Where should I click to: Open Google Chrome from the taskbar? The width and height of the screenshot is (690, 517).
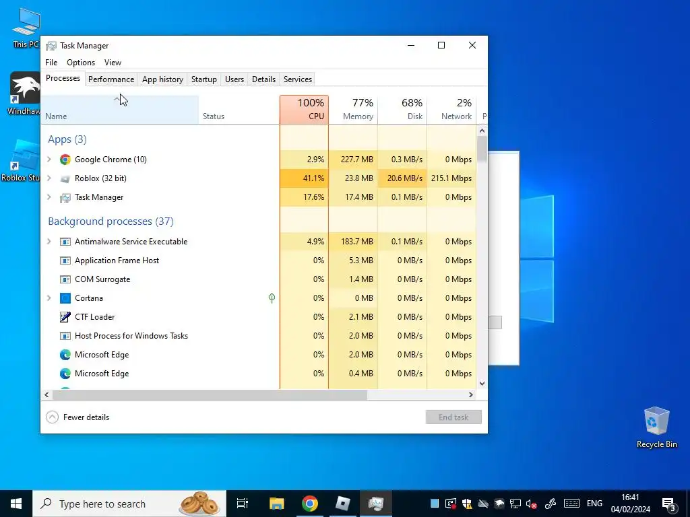[310, 504]
